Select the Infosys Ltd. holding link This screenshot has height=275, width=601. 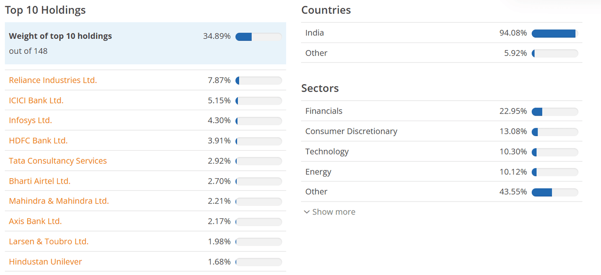(30, 120)
